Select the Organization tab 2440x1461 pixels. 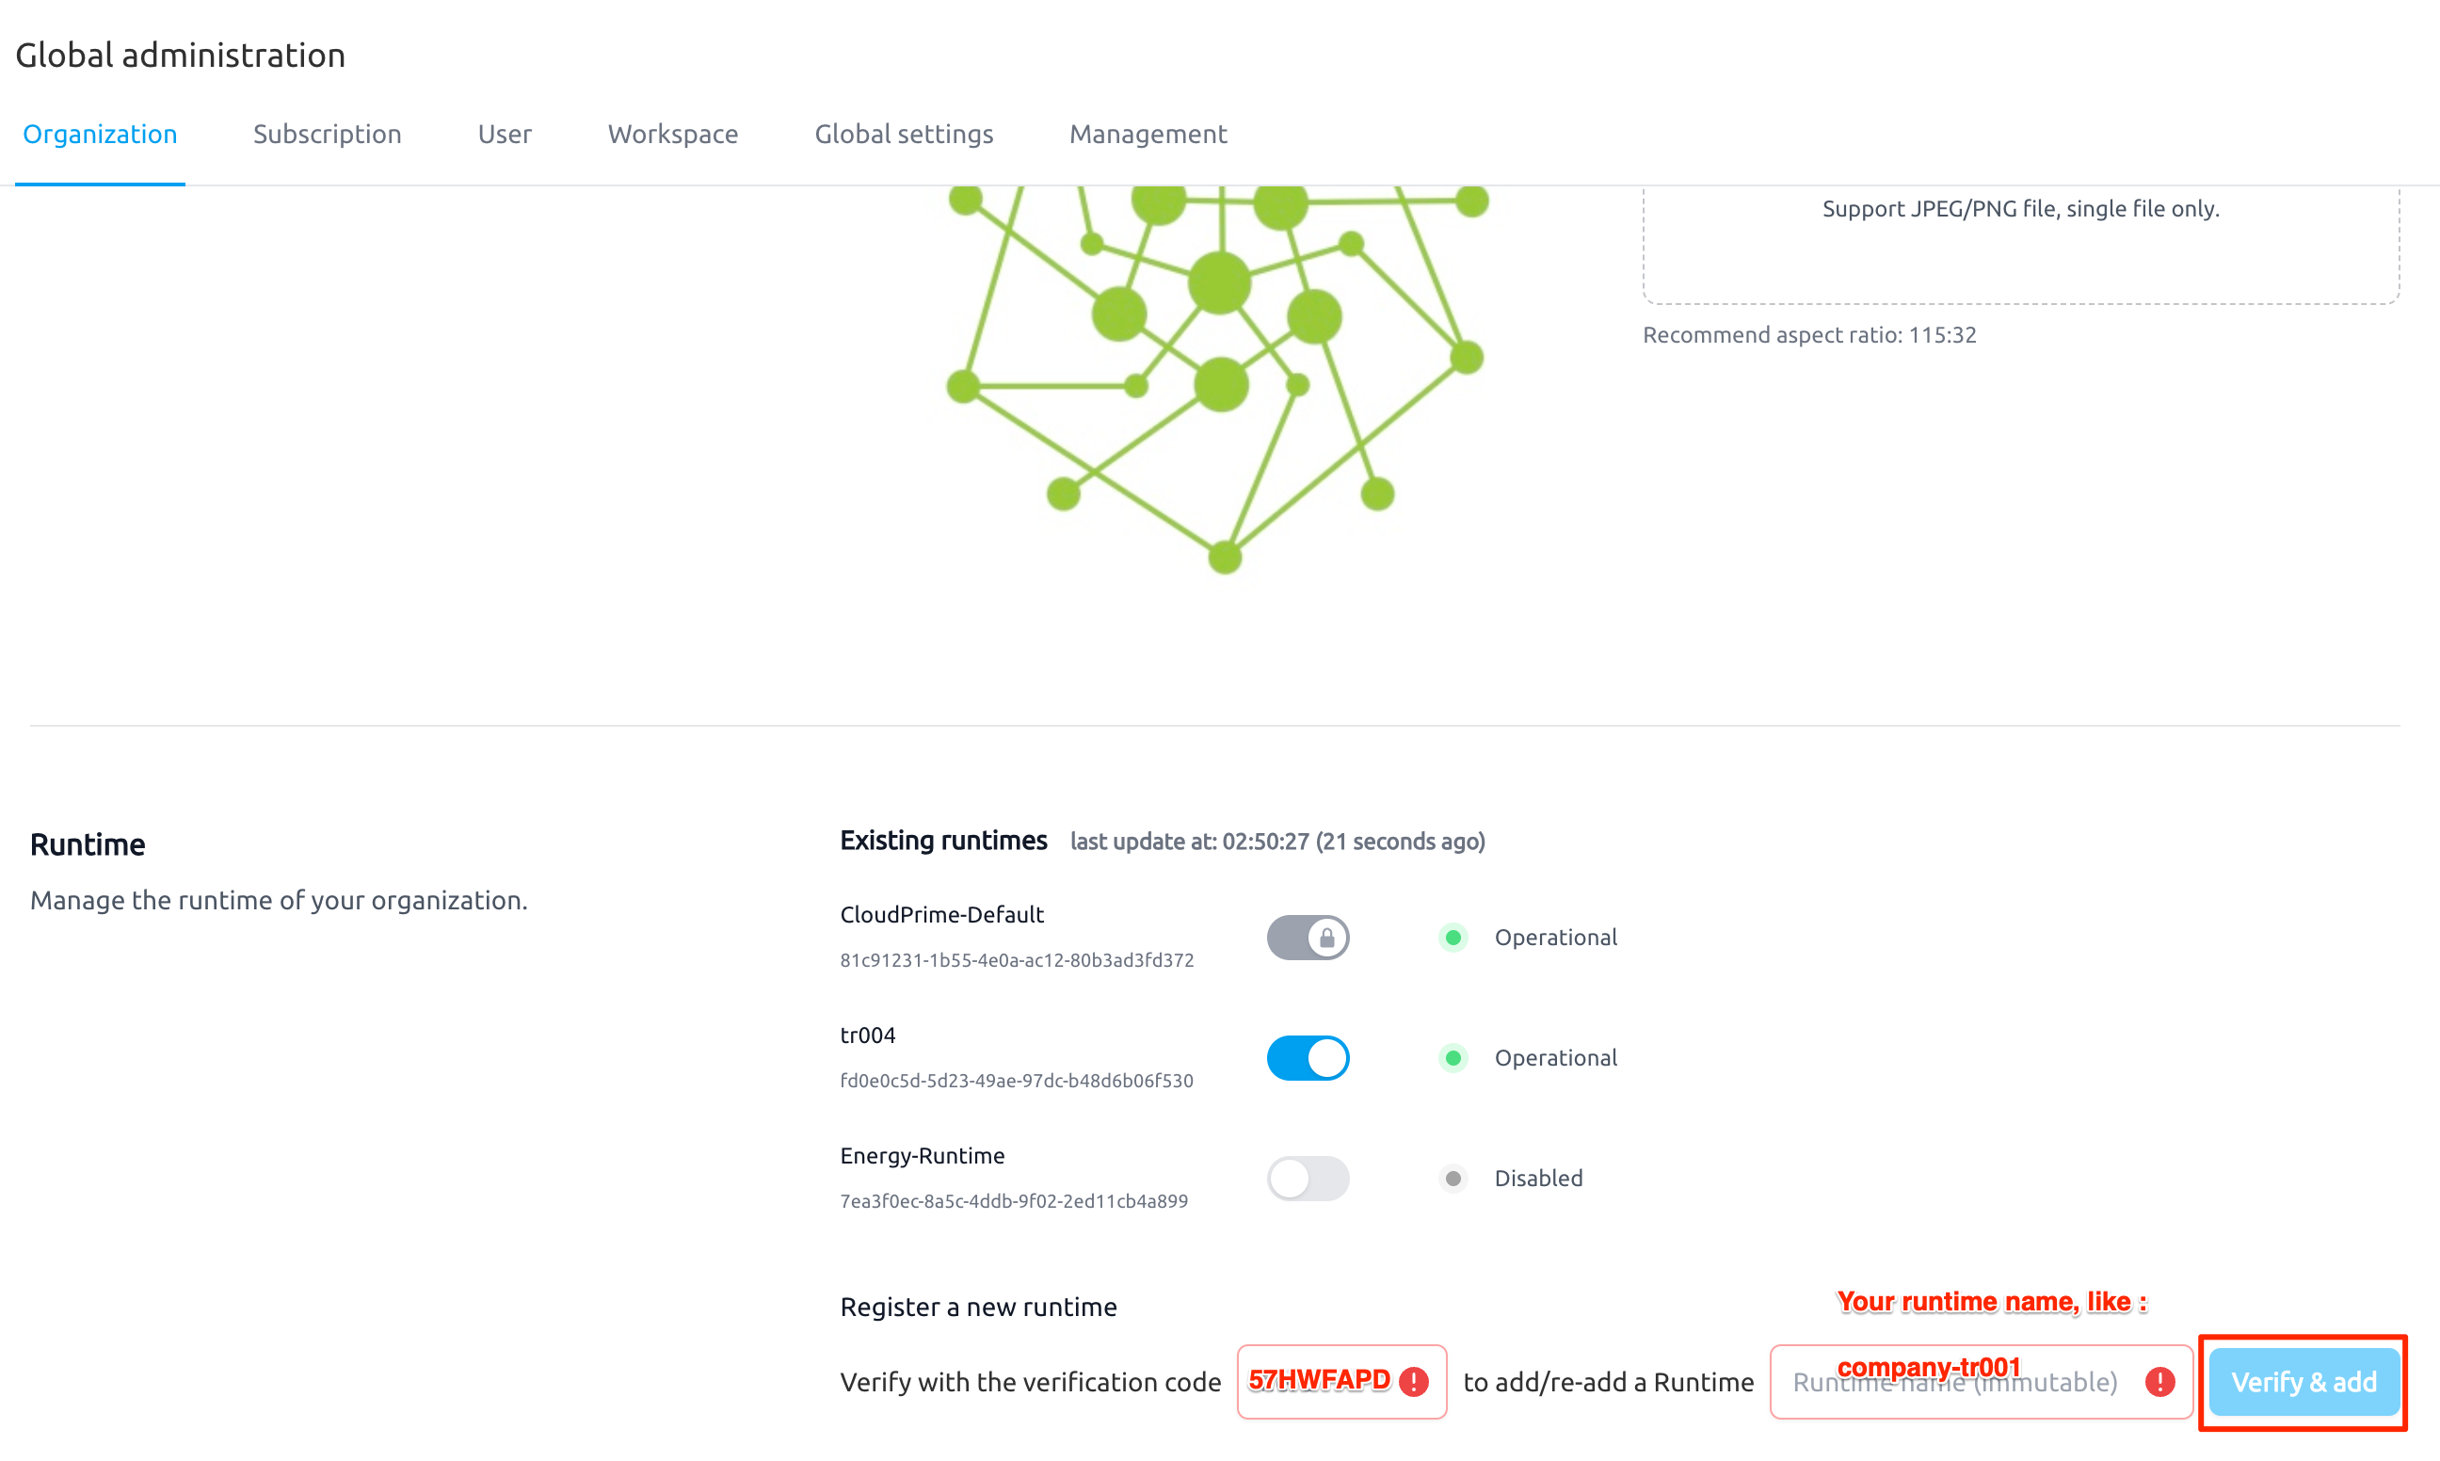pos(100,134)
